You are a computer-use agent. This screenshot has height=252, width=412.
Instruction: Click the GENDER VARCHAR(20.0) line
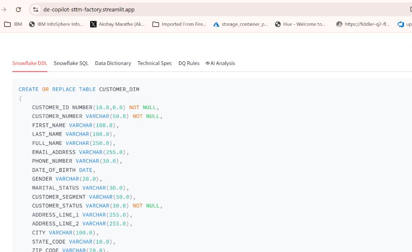coord(67,179)
